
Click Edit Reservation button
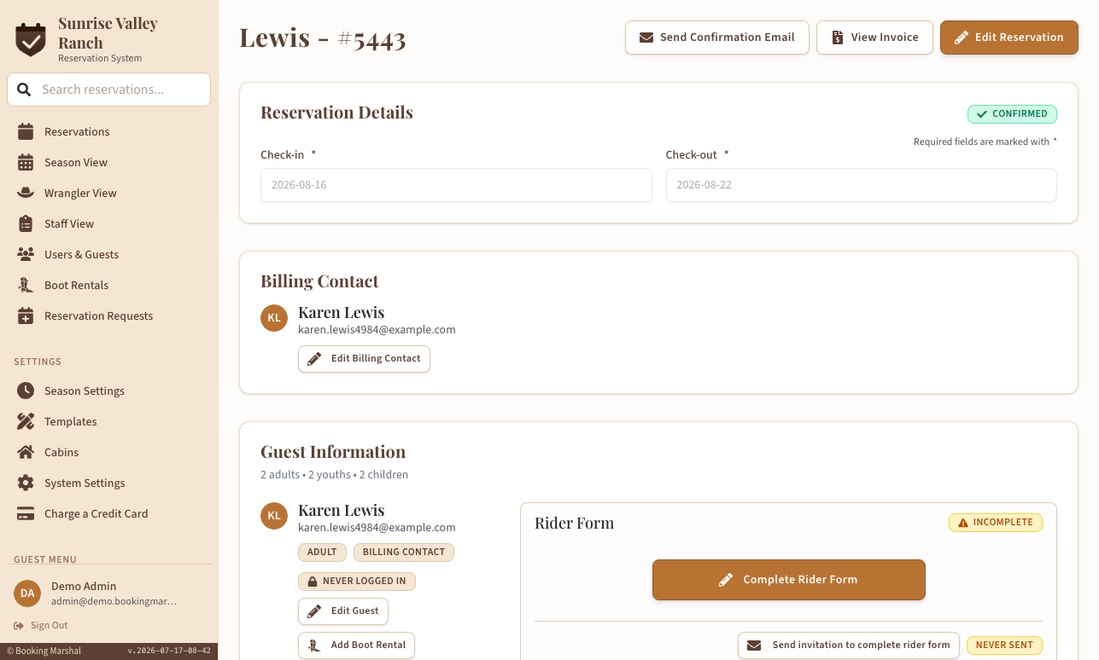coord(1009,38)
